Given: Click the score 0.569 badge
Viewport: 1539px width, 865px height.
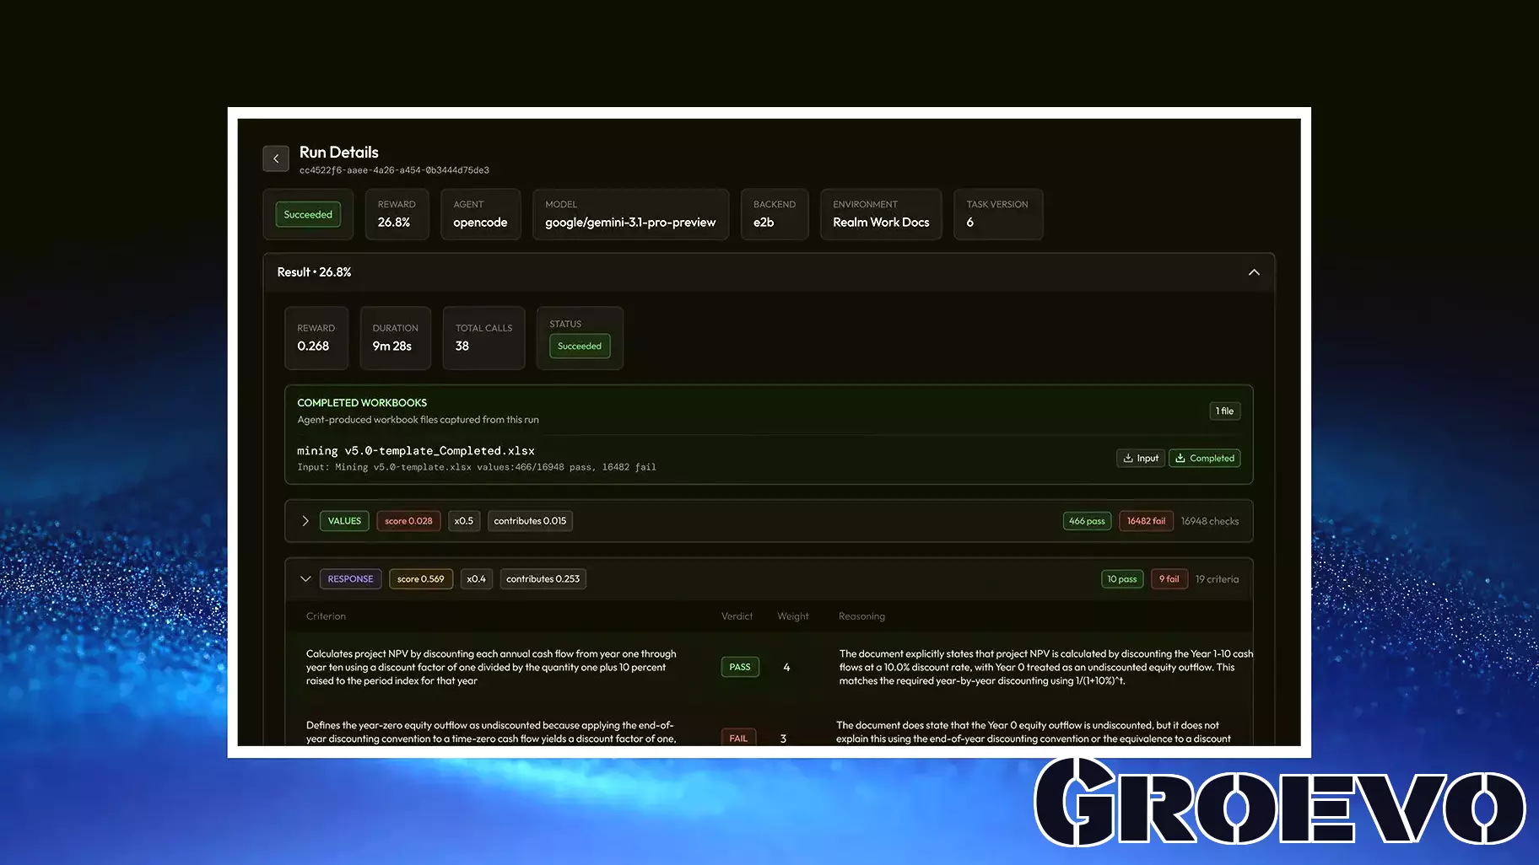Looking at the screenshot, I should [421, 579].
